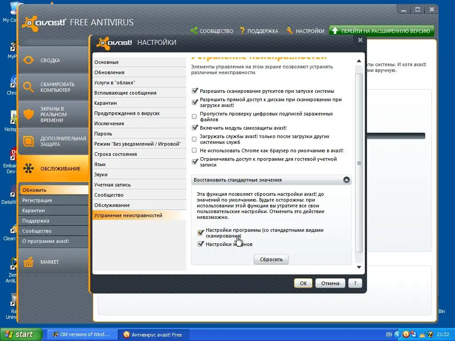Toggle direct disk access during boot scan checkbox
This screenshot has width=455, height=341.
(195, 102)
